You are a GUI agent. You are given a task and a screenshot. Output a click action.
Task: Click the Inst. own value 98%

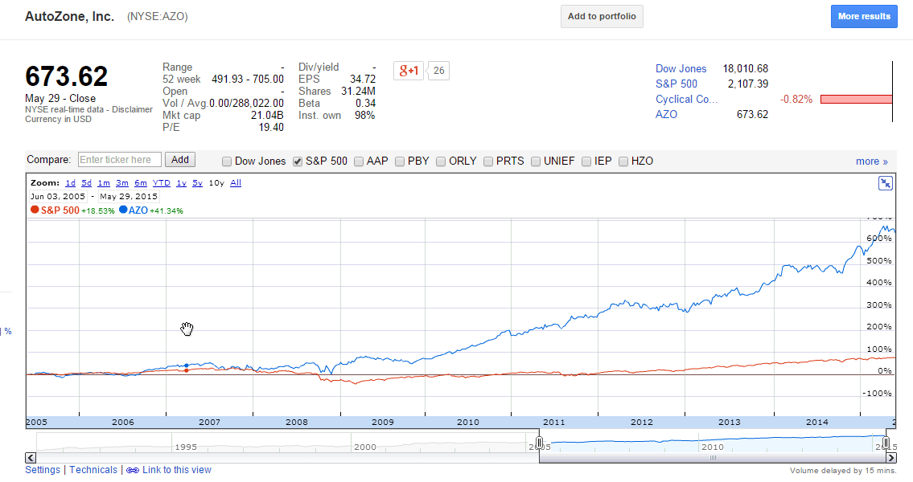(364, 115)
